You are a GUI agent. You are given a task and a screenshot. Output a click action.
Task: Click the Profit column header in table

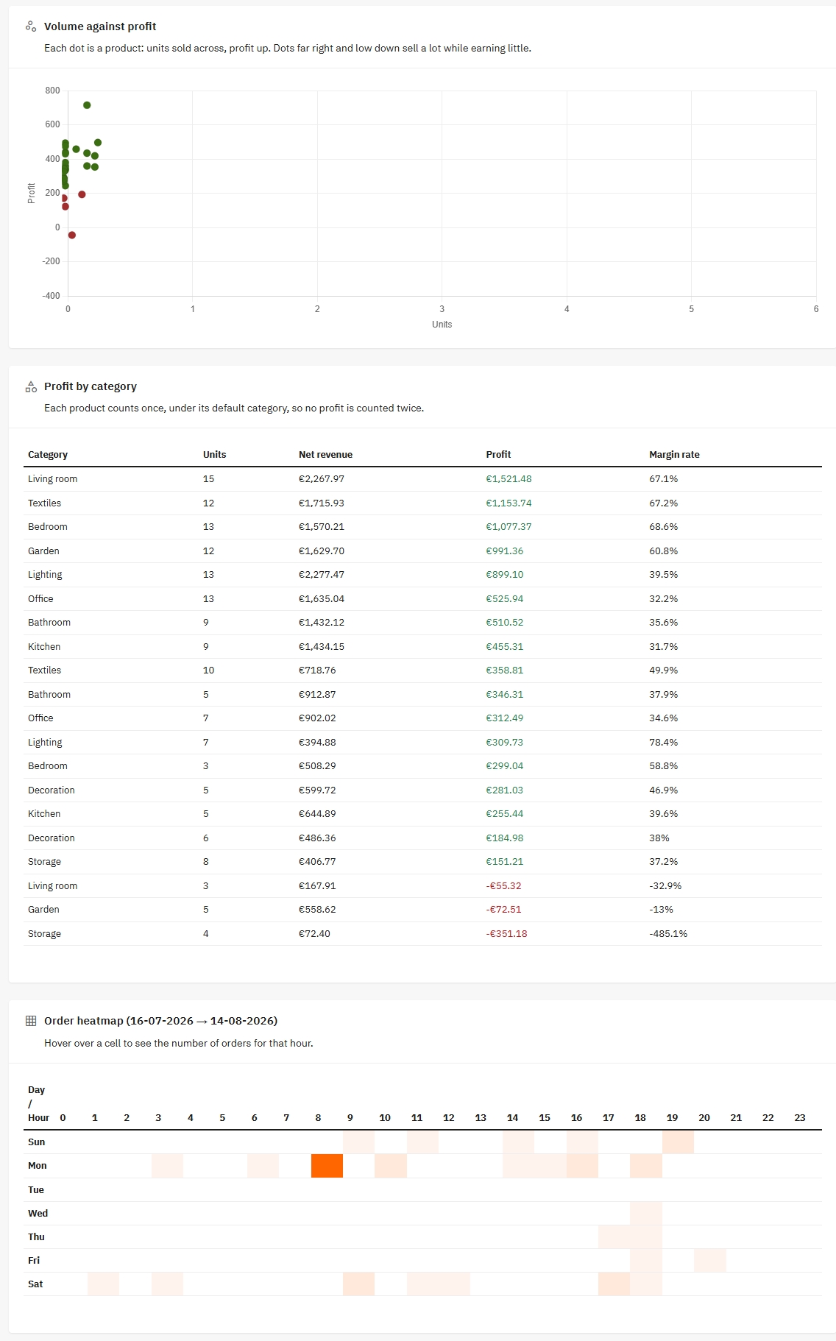tap(498, 455)
